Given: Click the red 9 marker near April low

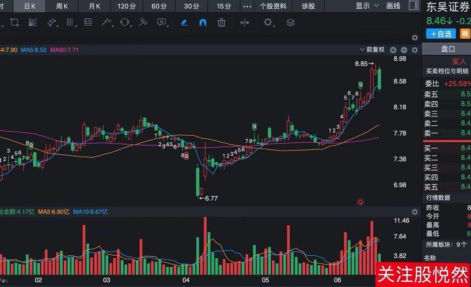Looking at the screenshot, I should [x=186, y=156].
